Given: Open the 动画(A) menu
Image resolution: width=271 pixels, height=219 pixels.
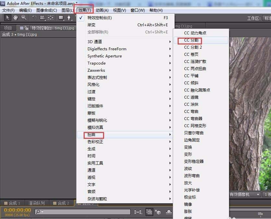Looking at the screenshot, I should [x=101, y=10].
